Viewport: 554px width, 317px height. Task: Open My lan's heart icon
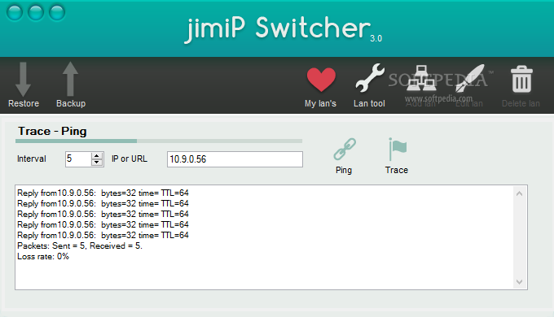click(321, 80)
